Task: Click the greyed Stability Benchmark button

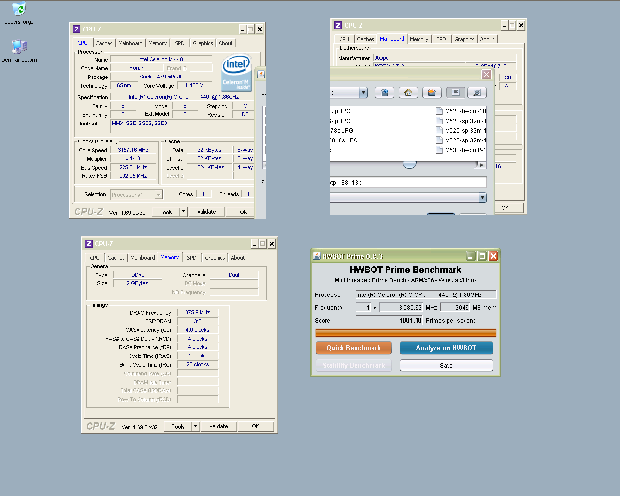Action: (x=354, y=365)
